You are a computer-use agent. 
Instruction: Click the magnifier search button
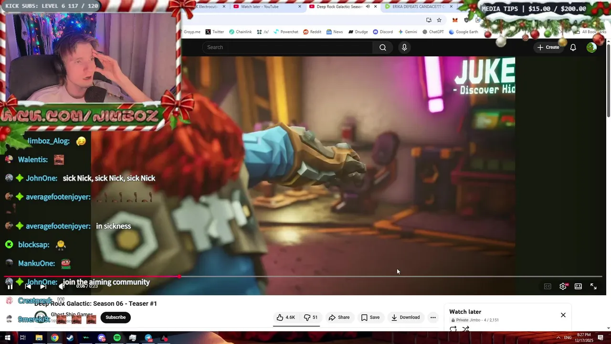(383, 47)
